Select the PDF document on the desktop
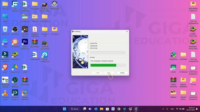 (x=35, y=31)
